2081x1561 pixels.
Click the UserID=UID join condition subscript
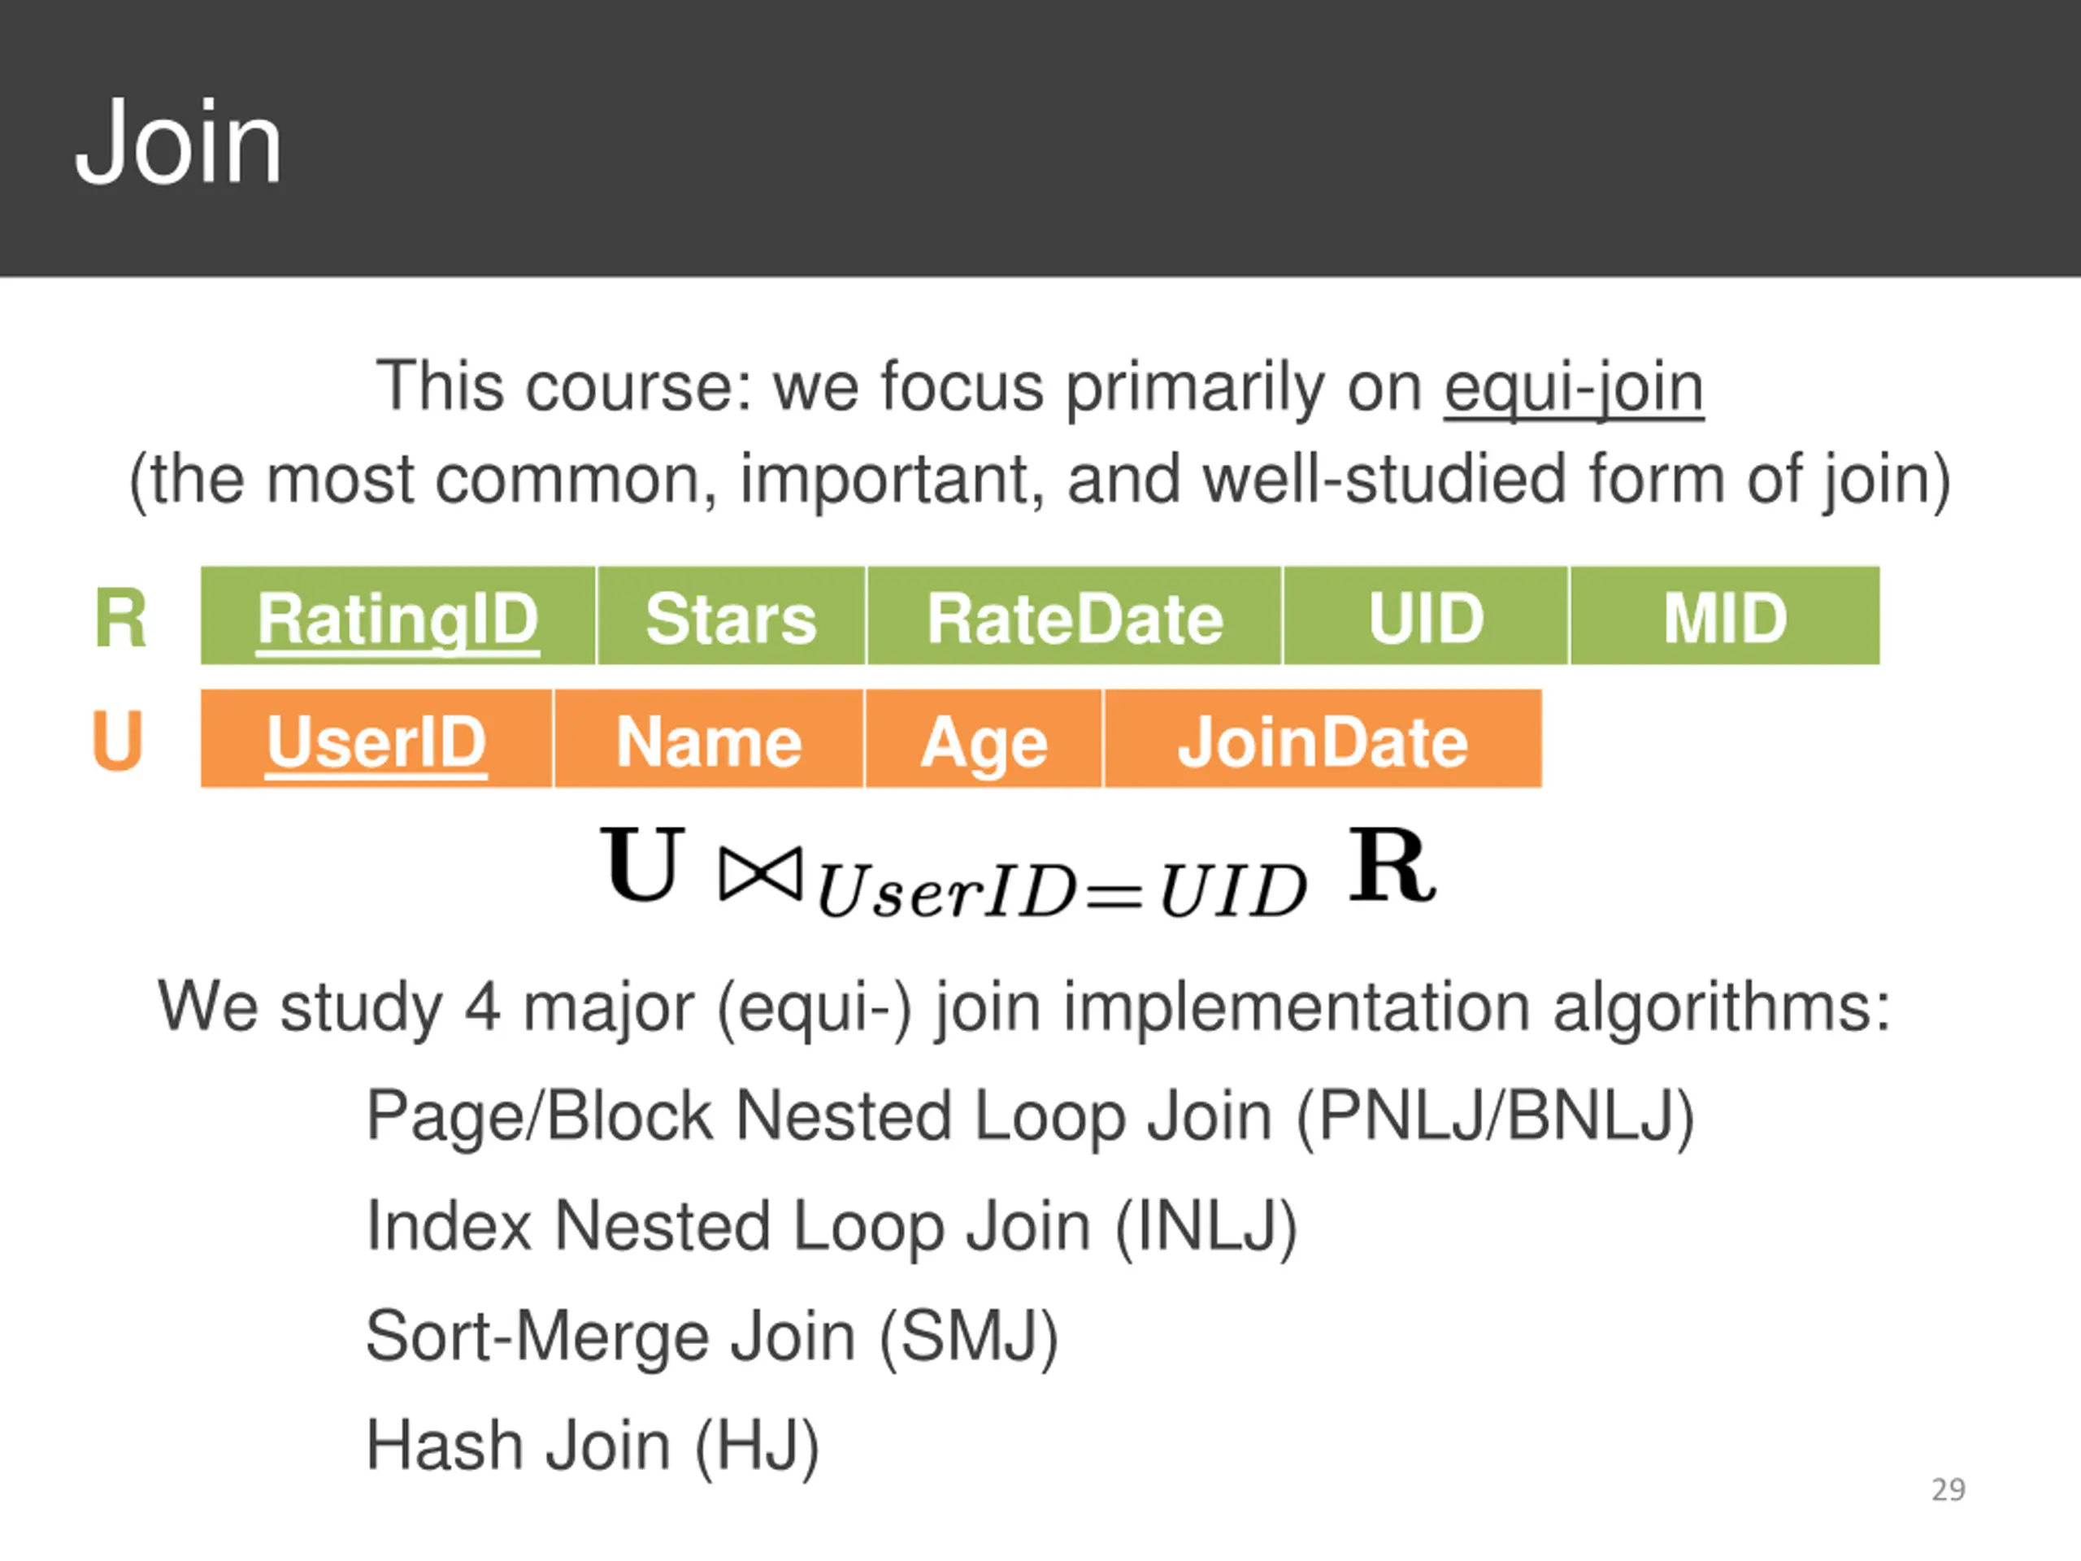1061,890
